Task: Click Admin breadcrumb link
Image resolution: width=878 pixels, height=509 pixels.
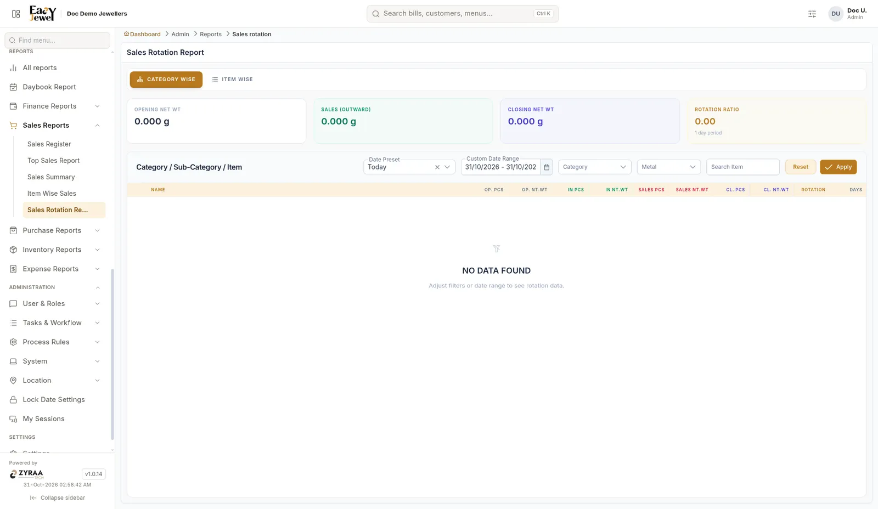Action: 180,34
